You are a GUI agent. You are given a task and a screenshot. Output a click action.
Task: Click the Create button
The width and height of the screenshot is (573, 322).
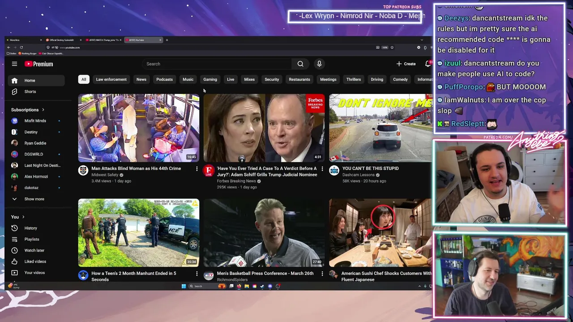click(406, 64)
